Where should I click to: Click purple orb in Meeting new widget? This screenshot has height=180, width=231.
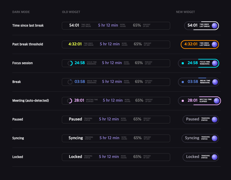tap(217, 101)
